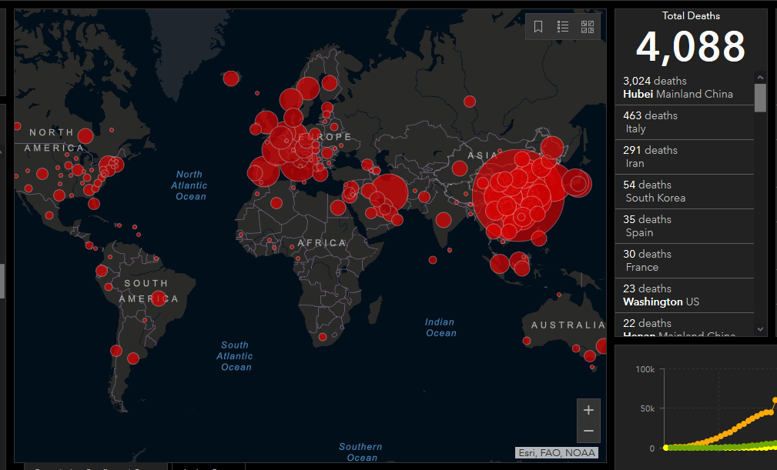The image size is (777, 470).
Task: Zoom in on the map with plus
Action: coord(588,410)
